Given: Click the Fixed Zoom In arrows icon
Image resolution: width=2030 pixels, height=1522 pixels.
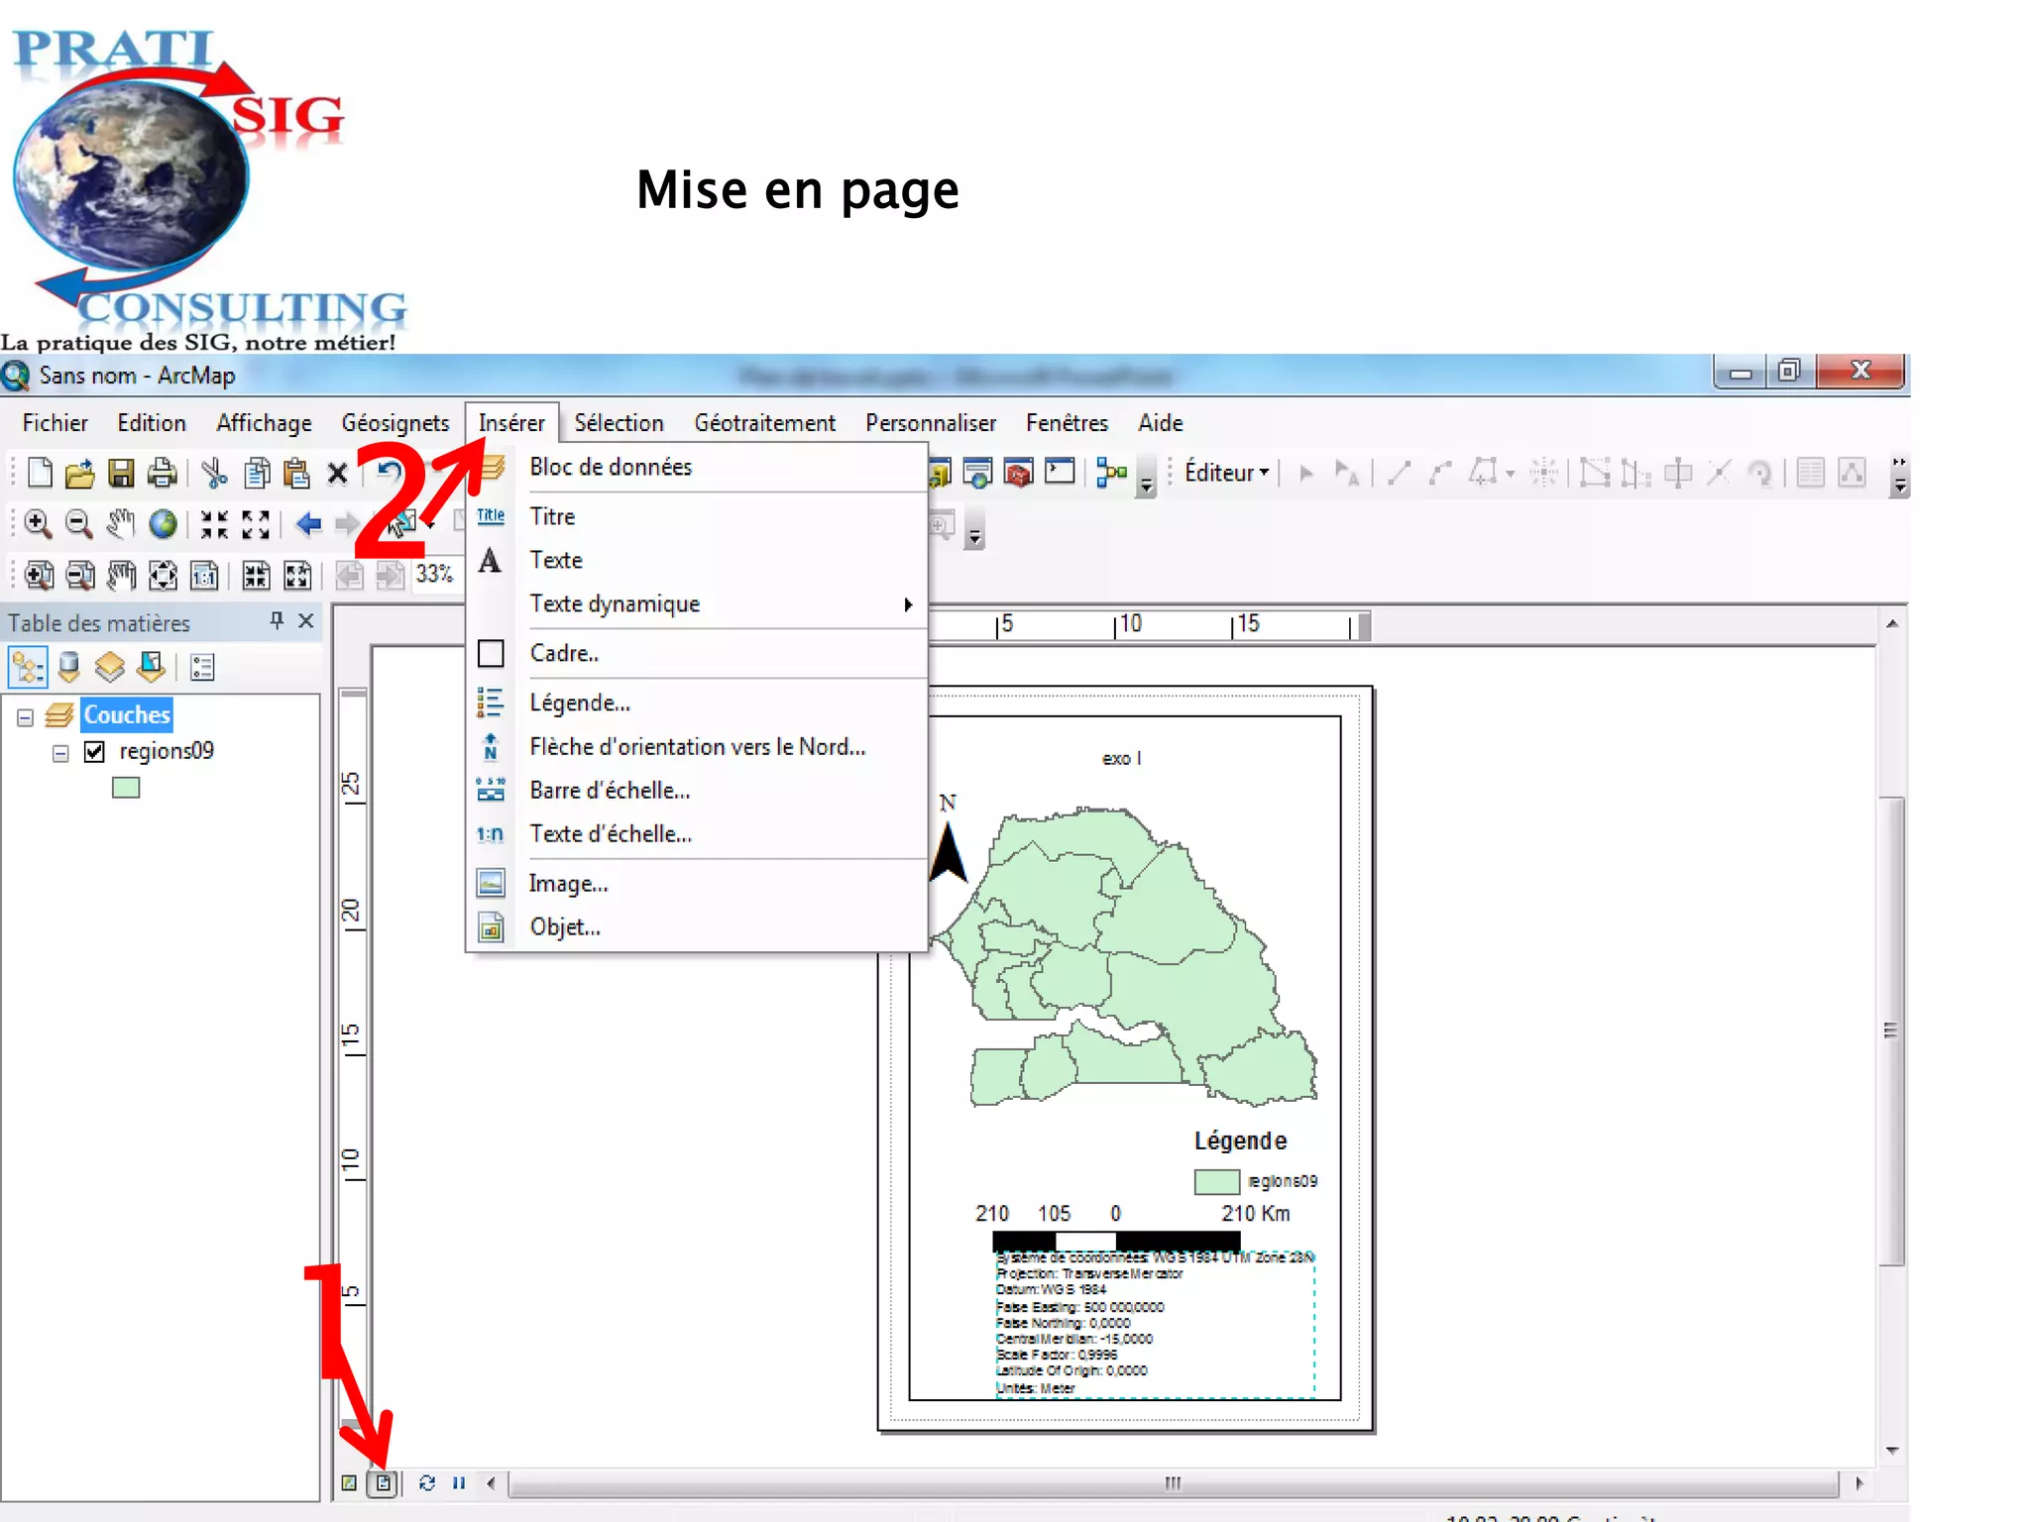Looking at the screenshot, I should pyautogui.click(x=214, y=524).
